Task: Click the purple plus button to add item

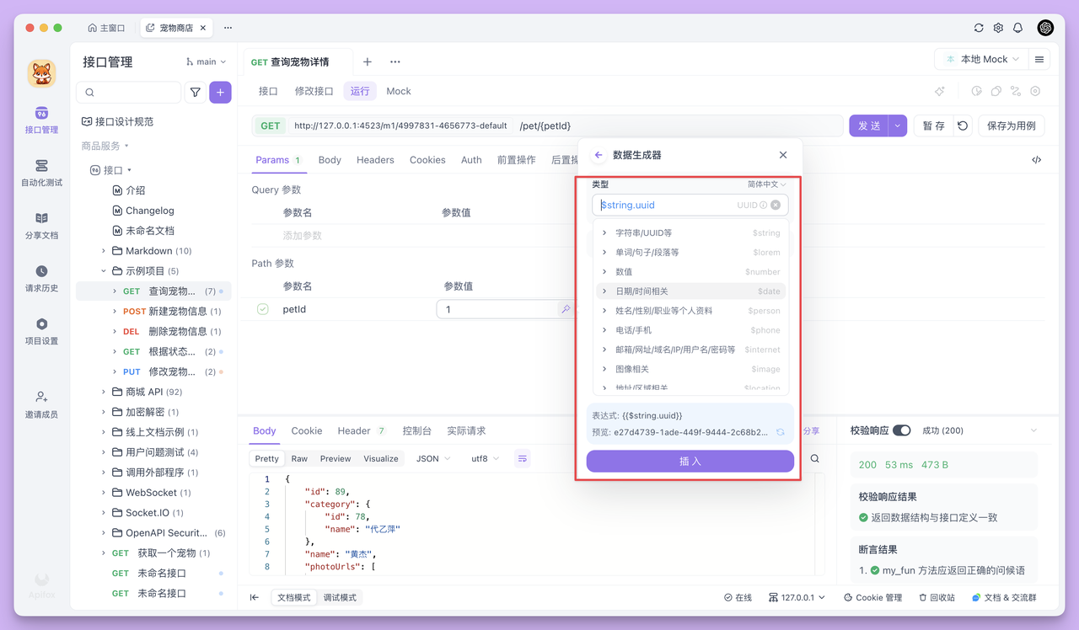Action: tap(220, 93)
